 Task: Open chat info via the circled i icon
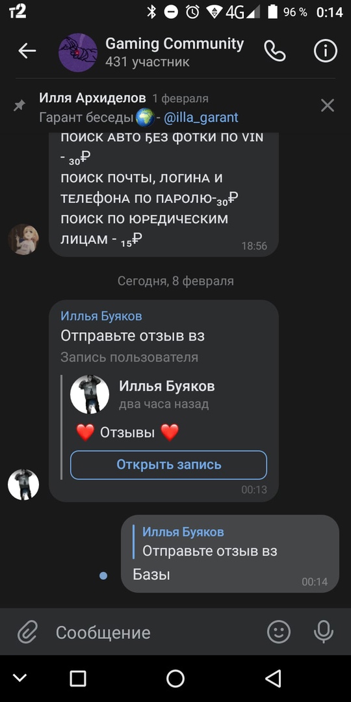click(x=325, y=51)
